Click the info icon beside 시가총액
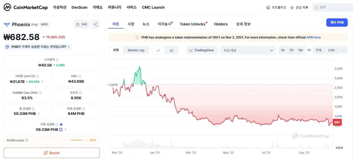353x162 pixels. coord(58,60)
